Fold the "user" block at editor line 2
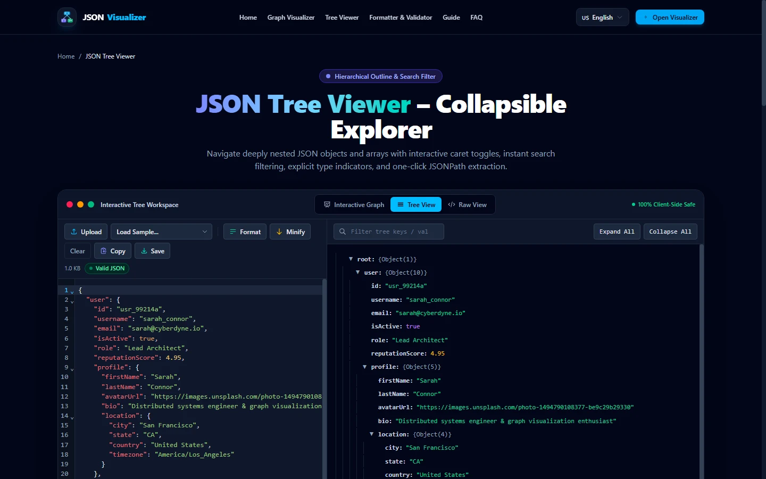 pos(72,301)
